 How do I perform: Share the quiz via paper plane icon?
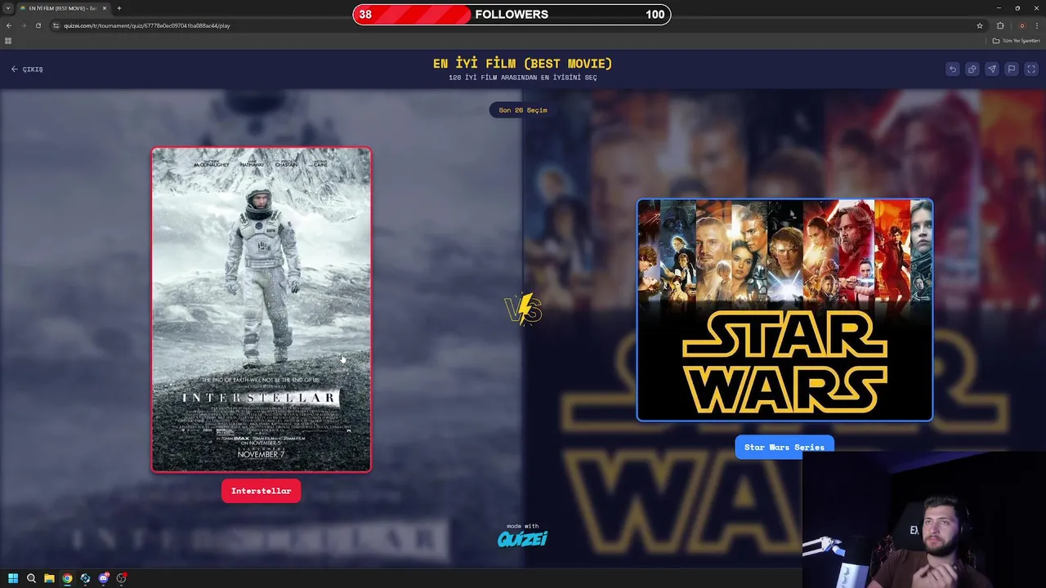coord(991,69)
